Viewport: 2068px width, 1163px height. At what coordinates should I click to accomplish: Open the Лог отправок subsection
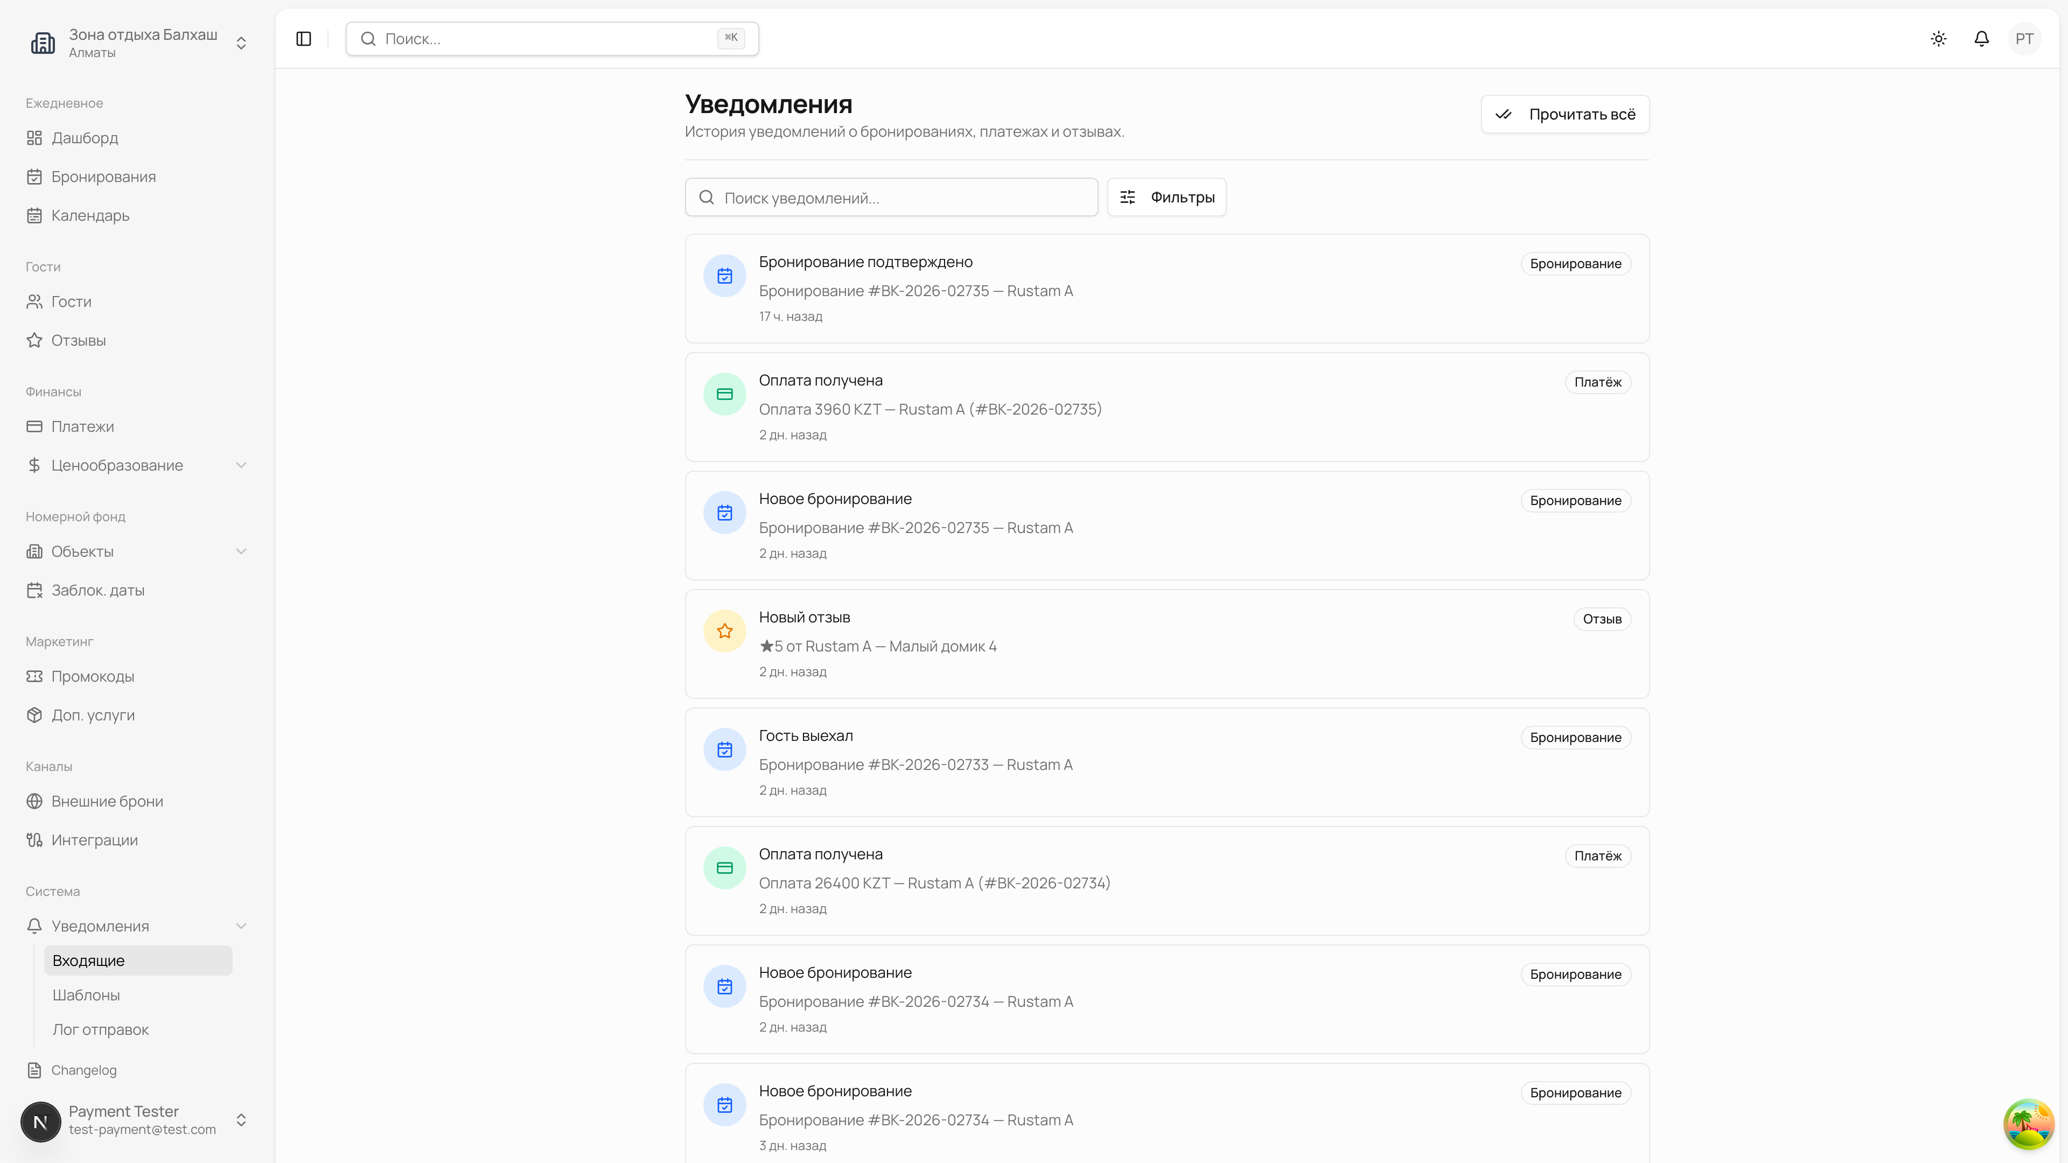tap(100, 1030)
